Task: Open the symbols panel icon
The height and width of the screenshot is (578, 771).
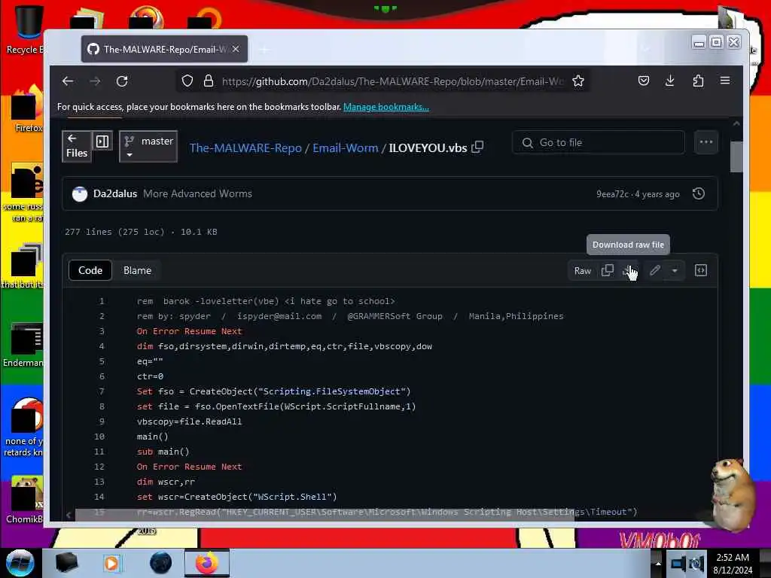Action: (x=701, y=270)
